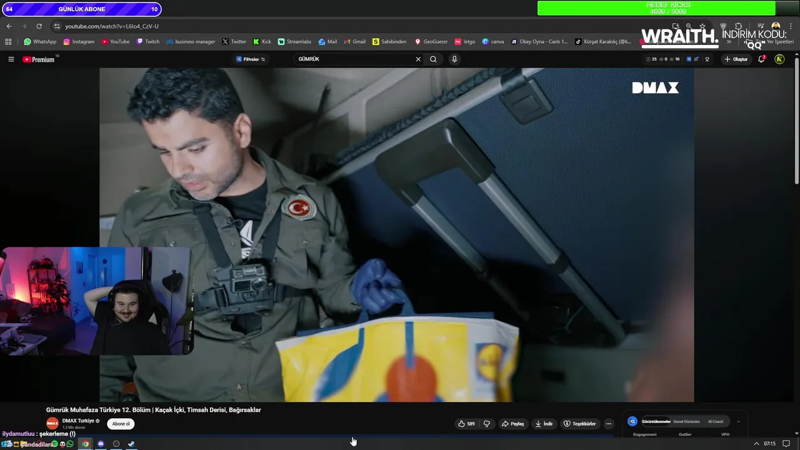The image size is (800, 450).
Task: Dislike the video
Action: pos(487,424)
